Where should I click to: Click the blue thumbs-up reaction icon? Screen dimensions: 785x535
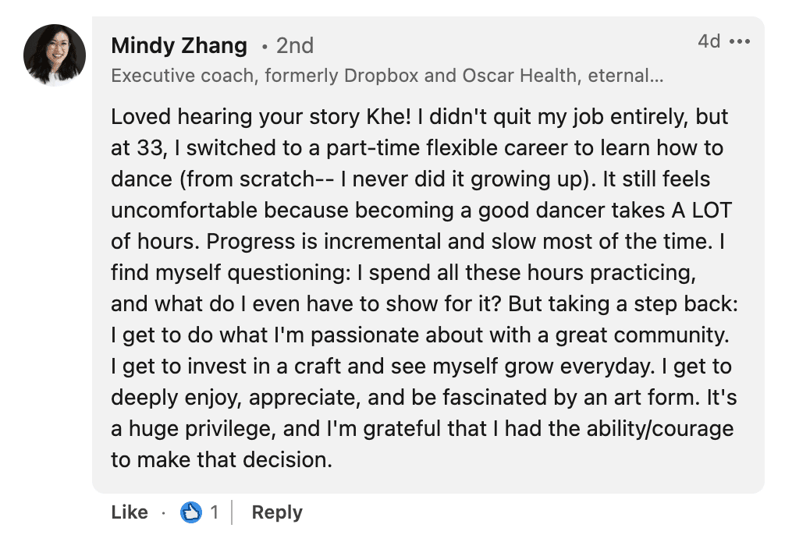[190, 512]
